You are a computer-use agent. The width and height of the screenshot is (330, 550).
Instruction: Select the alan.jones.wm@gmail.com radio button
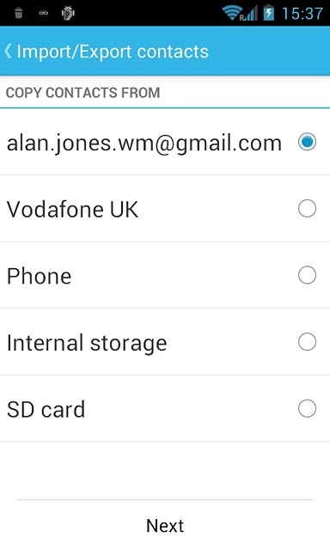coord(307,142)
